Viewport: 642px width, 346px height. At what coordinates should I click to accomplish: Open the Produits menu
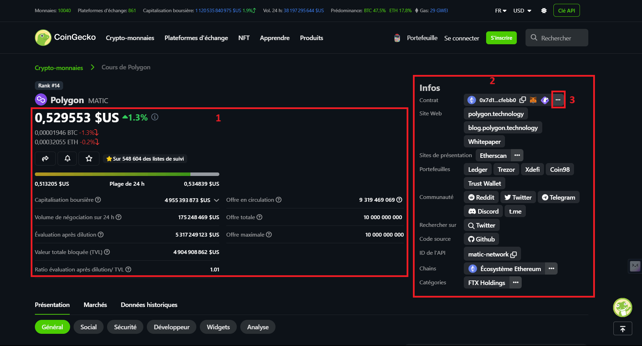click(x=312, y=38)
